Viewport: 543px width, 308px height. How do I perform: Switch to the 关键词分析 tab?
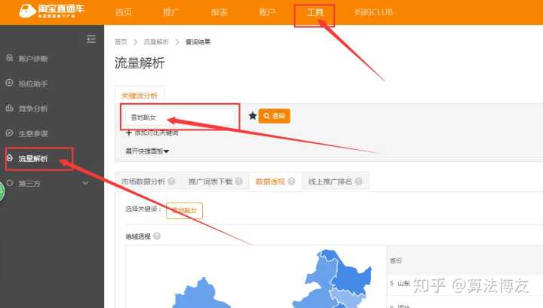140,96
